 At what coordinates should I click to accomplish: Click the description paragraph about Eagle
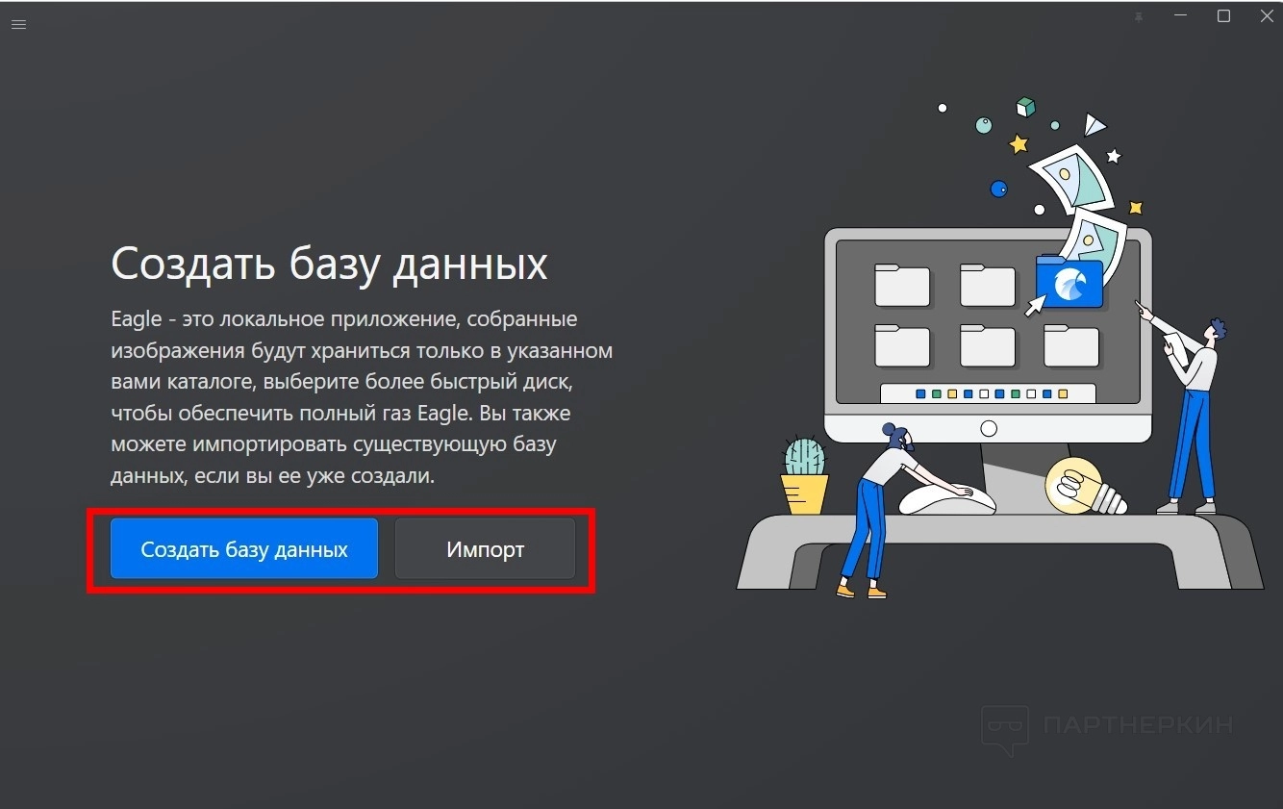[x=362, y=397]
